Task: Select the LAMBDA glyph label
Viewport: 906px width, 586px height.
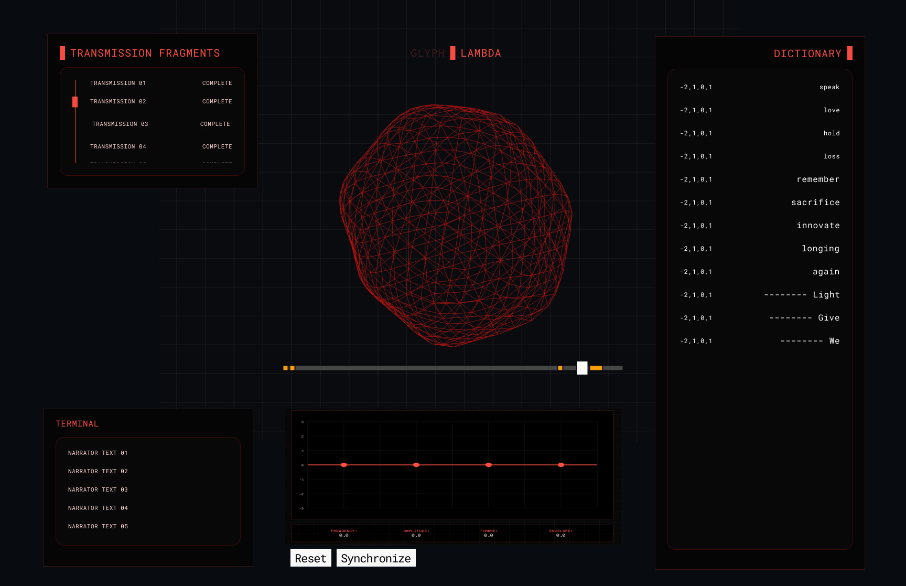Action: coord(481,54)
